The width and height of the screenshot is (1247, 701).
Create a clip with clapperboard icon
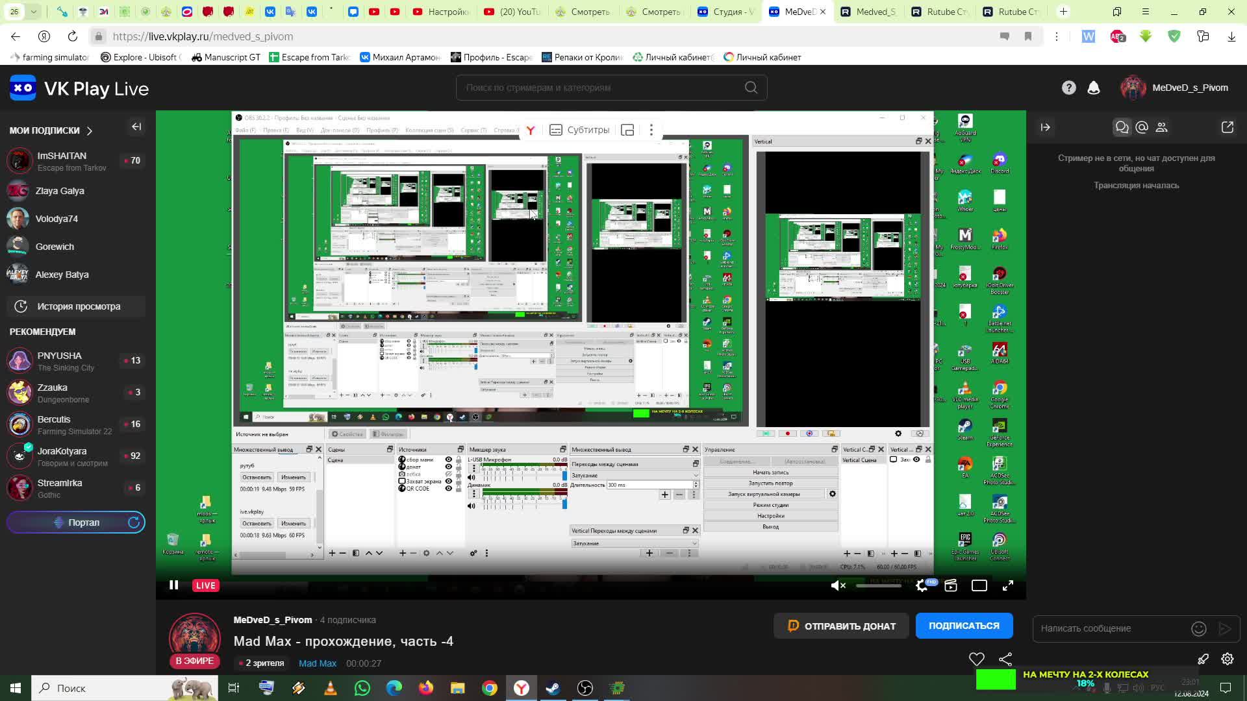[951, 585]
